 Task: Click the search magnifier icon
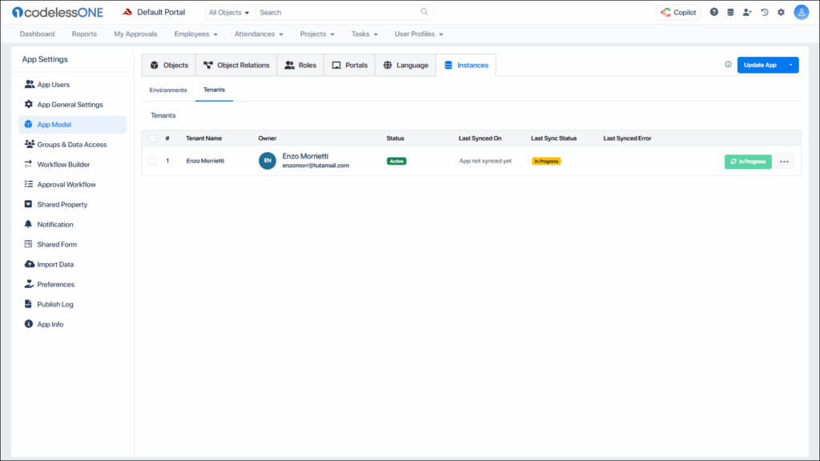[424, 12]
